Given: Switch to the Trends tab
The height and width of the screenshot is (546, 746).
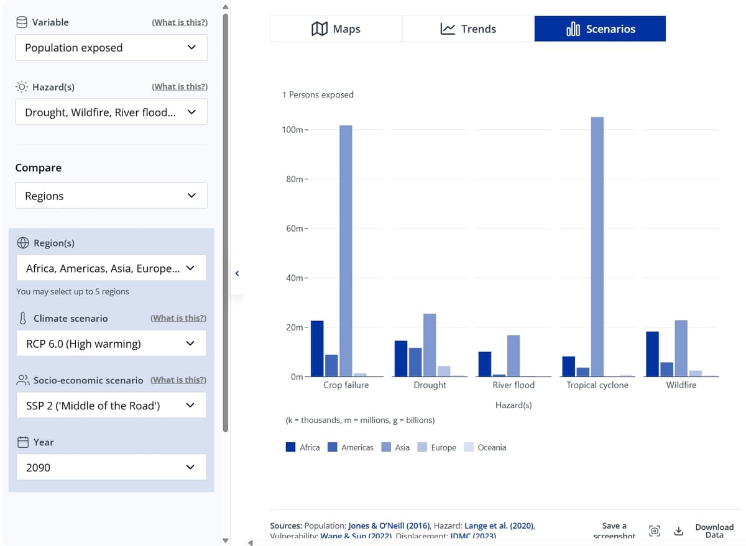Looking at the screenshot, I should click(468, 29).
